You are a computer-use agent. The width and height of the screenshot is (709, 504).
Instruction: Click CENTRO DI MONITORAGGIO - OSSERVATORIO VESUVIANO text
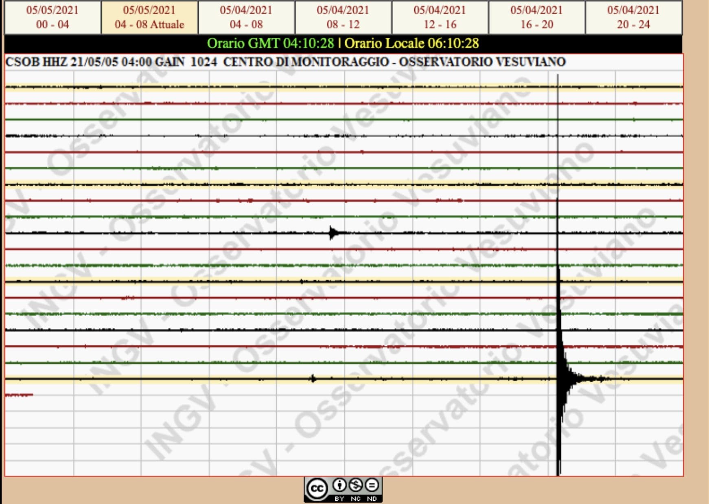tap(394, 62)
